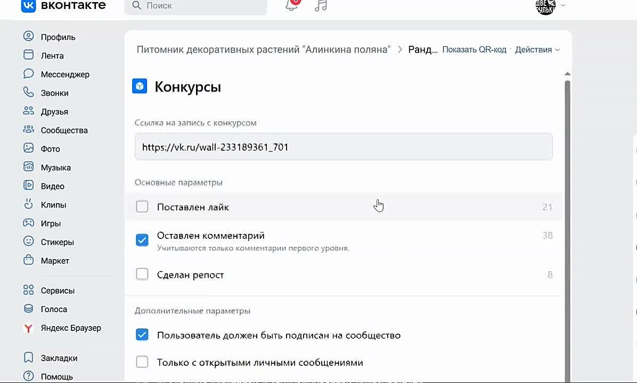Click the user avatar in header

point(545,6)
